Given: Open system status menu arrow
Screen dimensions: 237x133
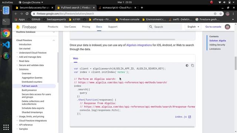Looking at the screenshot, I should tap(234, 2).
